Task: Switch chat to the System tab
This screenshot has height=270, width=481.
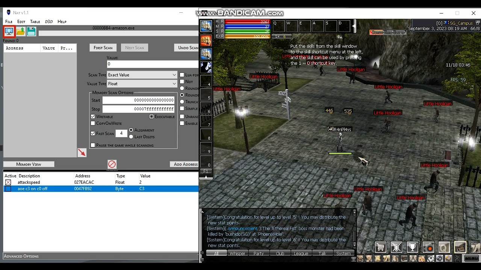Action: click(343, 253)
